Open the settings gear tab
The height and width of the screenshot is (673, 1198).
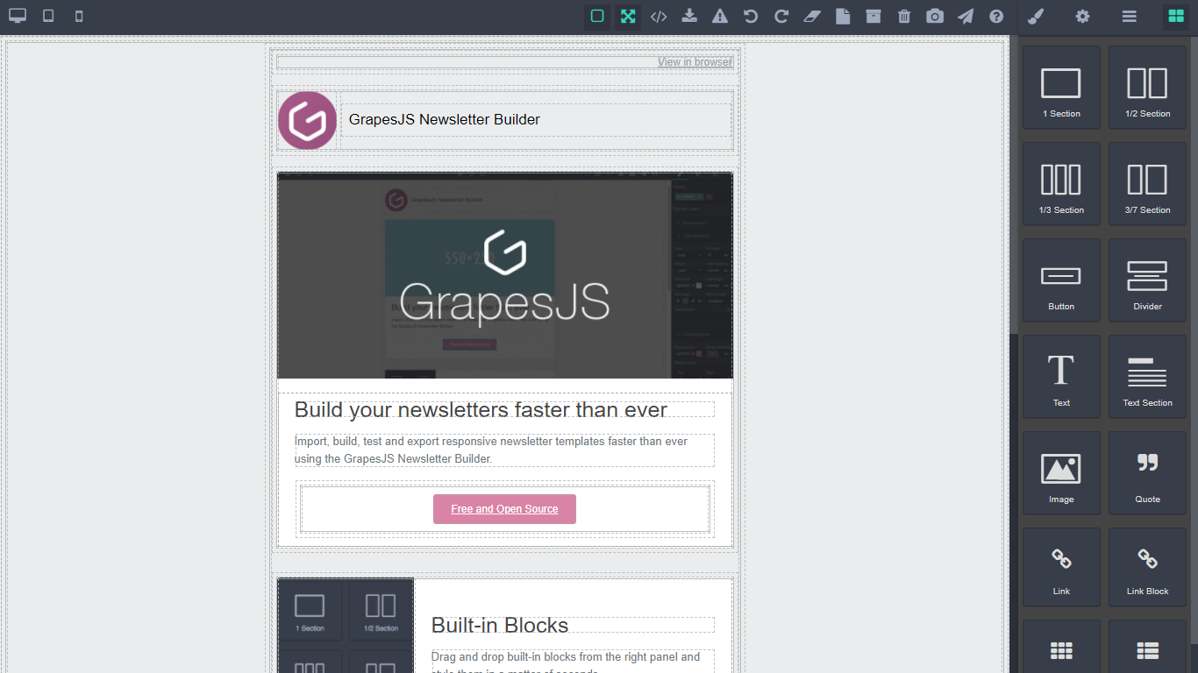(x=1083, y=16)
